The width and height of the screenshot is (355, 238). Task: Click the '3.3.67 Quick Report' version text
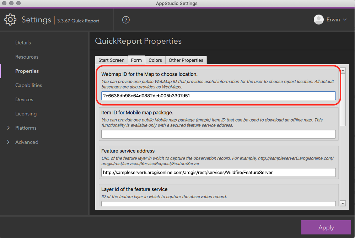[x=78, y=21]
